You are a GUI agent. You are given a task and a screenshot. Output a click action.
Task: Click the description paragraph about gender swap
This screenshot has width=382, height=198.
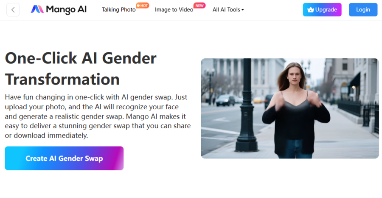(98, 116)
